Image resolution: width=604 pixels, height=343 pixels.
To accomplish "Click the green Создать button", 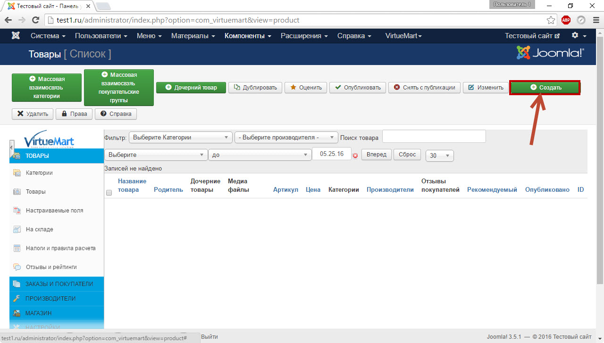I will tap(545, 88).
